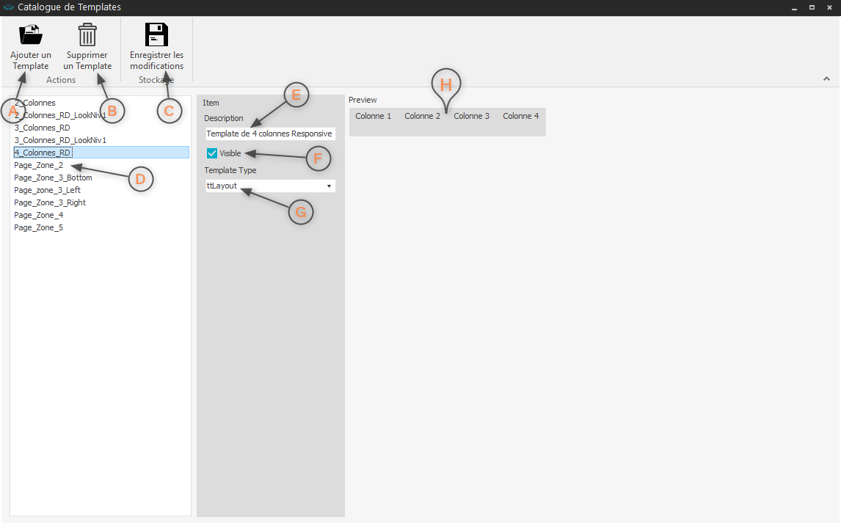Select 2_Colonnes in the template list

click(x=37, y=103)
